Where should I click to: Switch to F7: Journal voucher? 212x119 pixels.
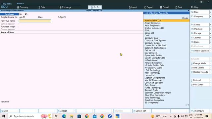pos(200,38)
